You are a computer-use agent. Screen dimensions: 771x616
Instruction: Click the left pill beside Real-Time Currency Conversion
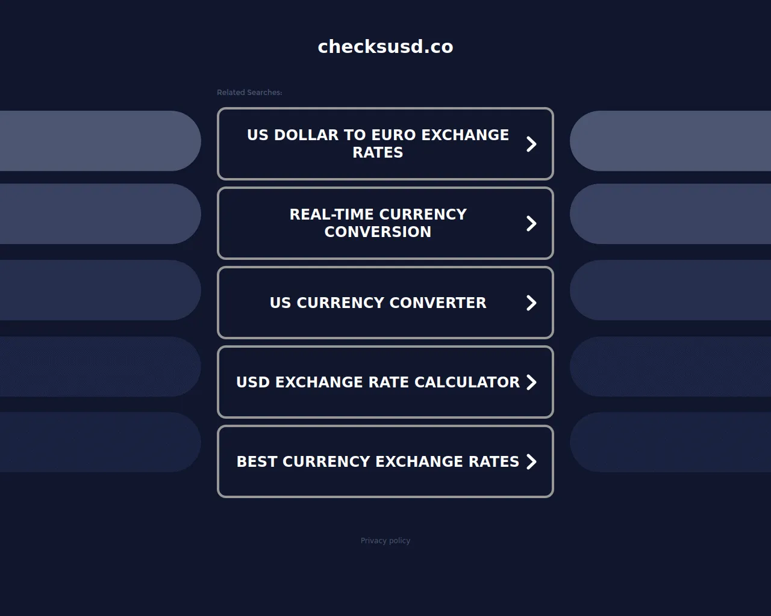click(100, 214)
